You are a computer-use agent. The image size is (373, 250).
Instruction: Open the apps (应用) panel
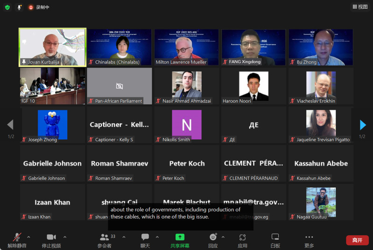click(242, 239)
